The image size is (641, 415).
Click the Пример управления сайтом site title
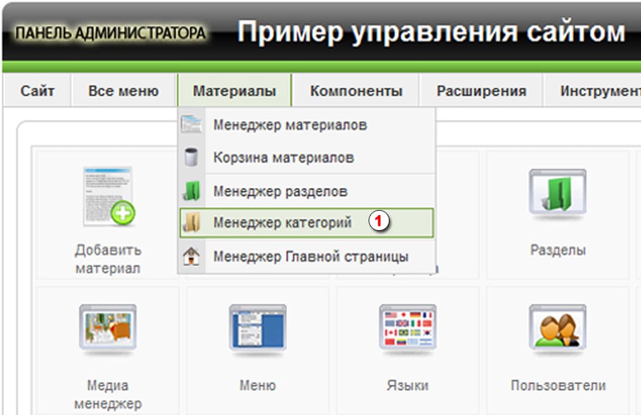click(431, 32)
